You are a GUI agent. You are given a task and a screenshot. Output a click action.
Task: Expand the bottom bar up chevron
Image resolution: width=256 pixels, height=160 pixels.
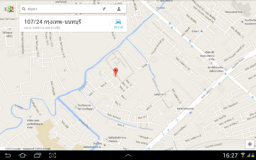[128, 155]
